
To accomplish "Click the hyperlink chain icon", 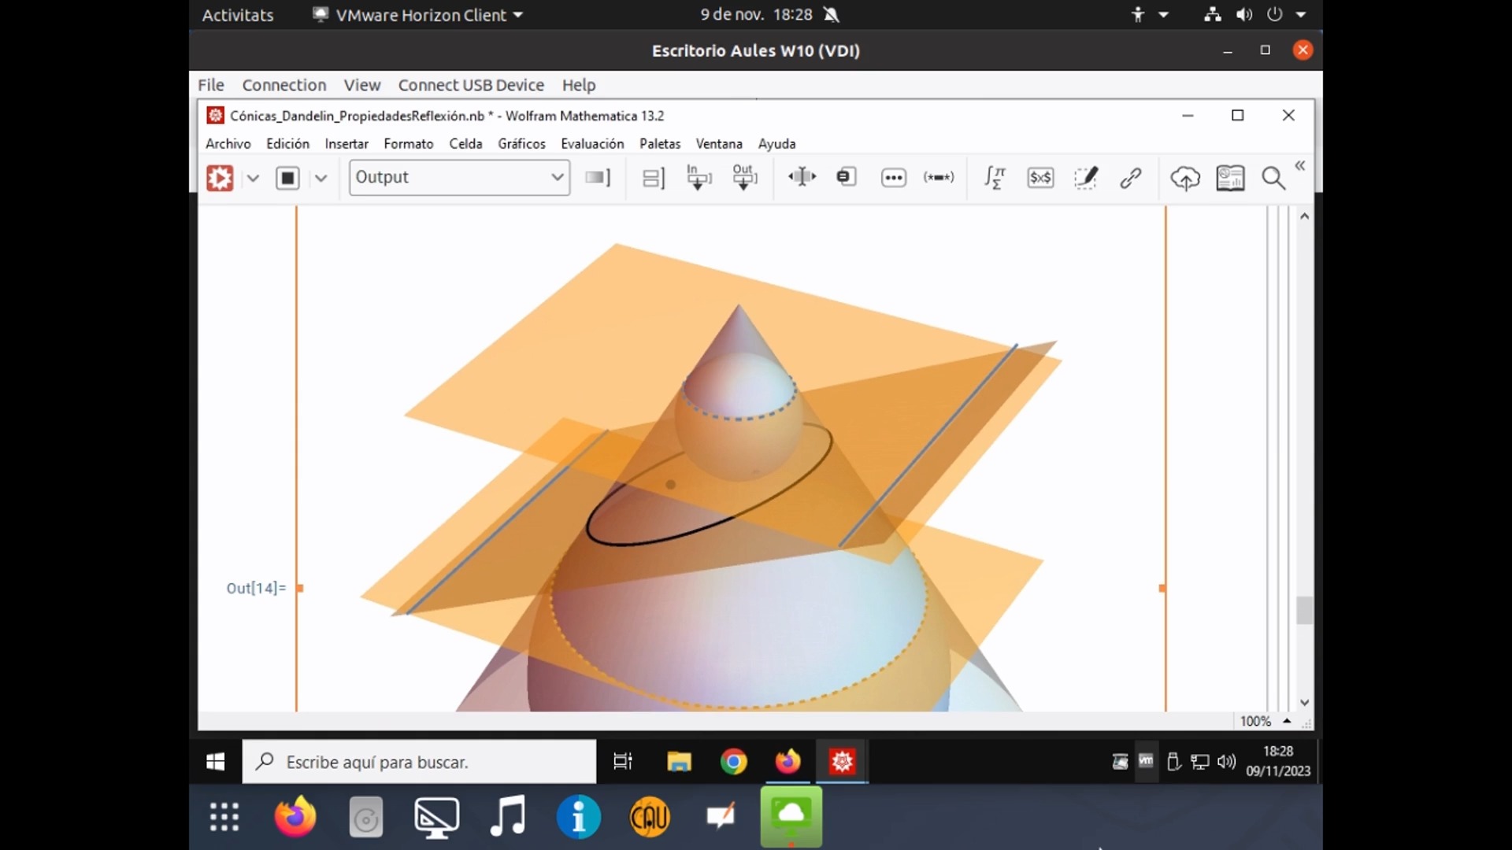I will coord(1131,178).
